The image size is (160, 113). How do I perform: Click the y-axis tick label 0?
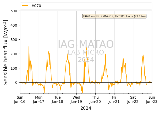(16, 82)
